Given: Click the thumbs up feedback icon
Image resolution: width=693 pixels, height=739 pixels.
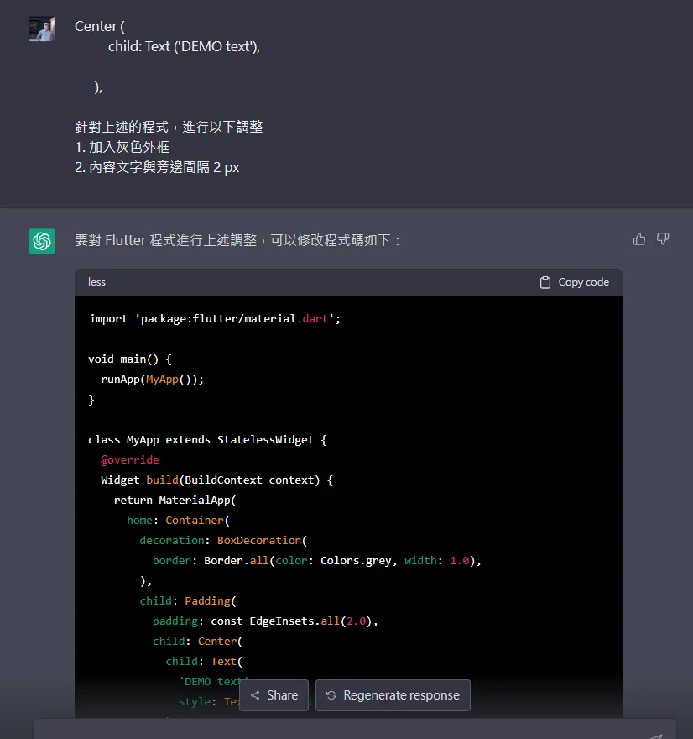Looking at the screenshot, I should 639,239.
